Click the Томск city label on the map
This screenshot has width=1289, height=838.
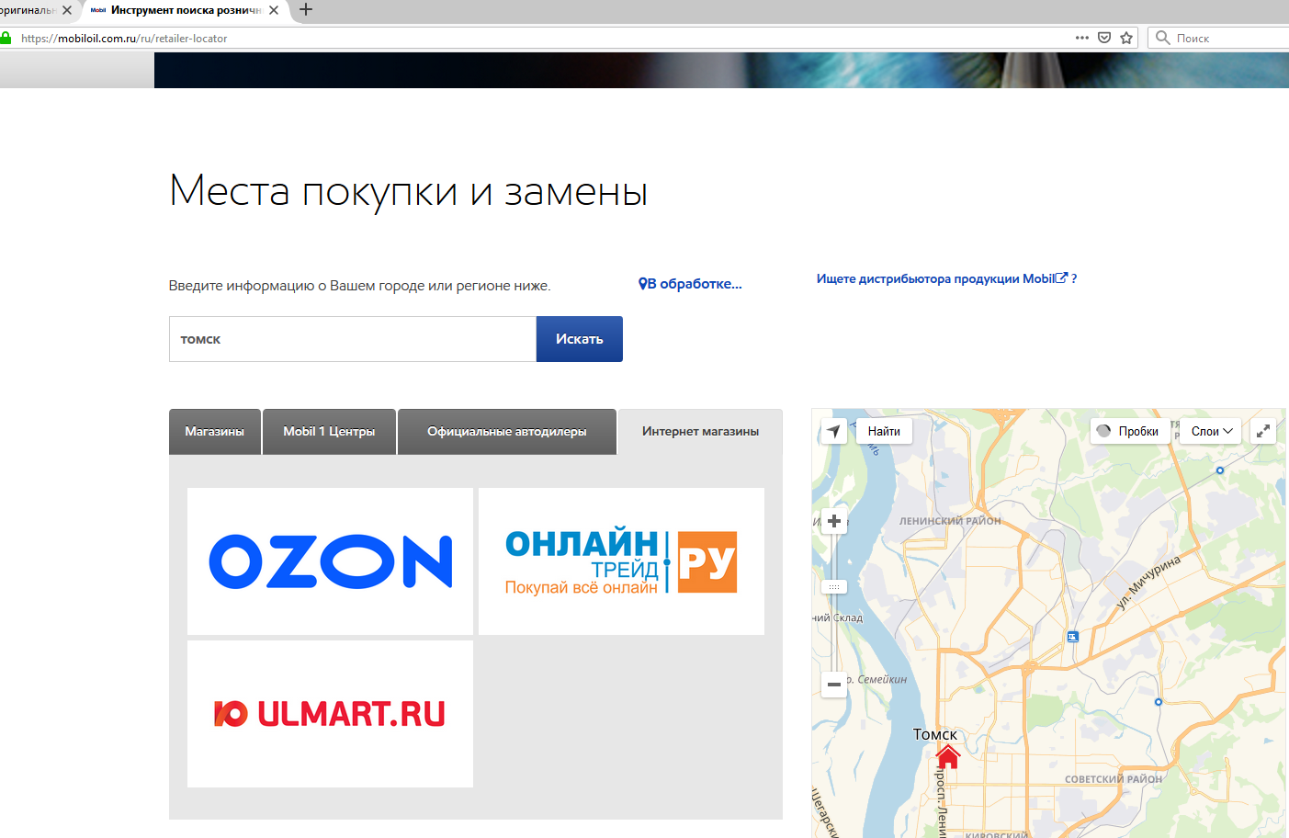(x=935, y=734)
